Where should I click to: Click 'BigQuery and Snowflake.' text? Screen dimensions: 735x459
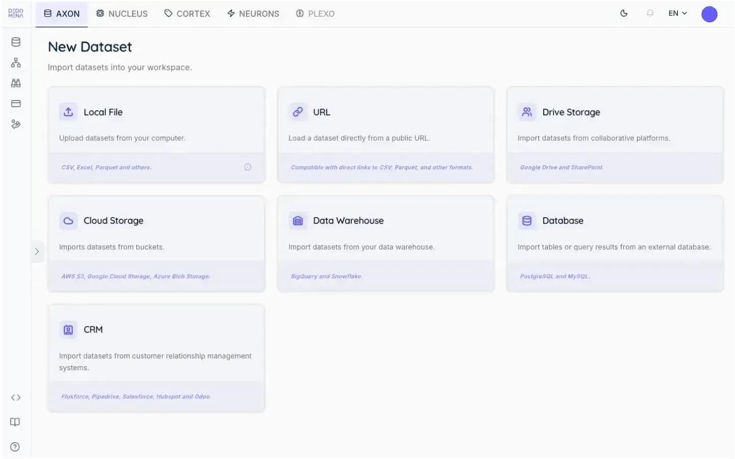[326, 276]
